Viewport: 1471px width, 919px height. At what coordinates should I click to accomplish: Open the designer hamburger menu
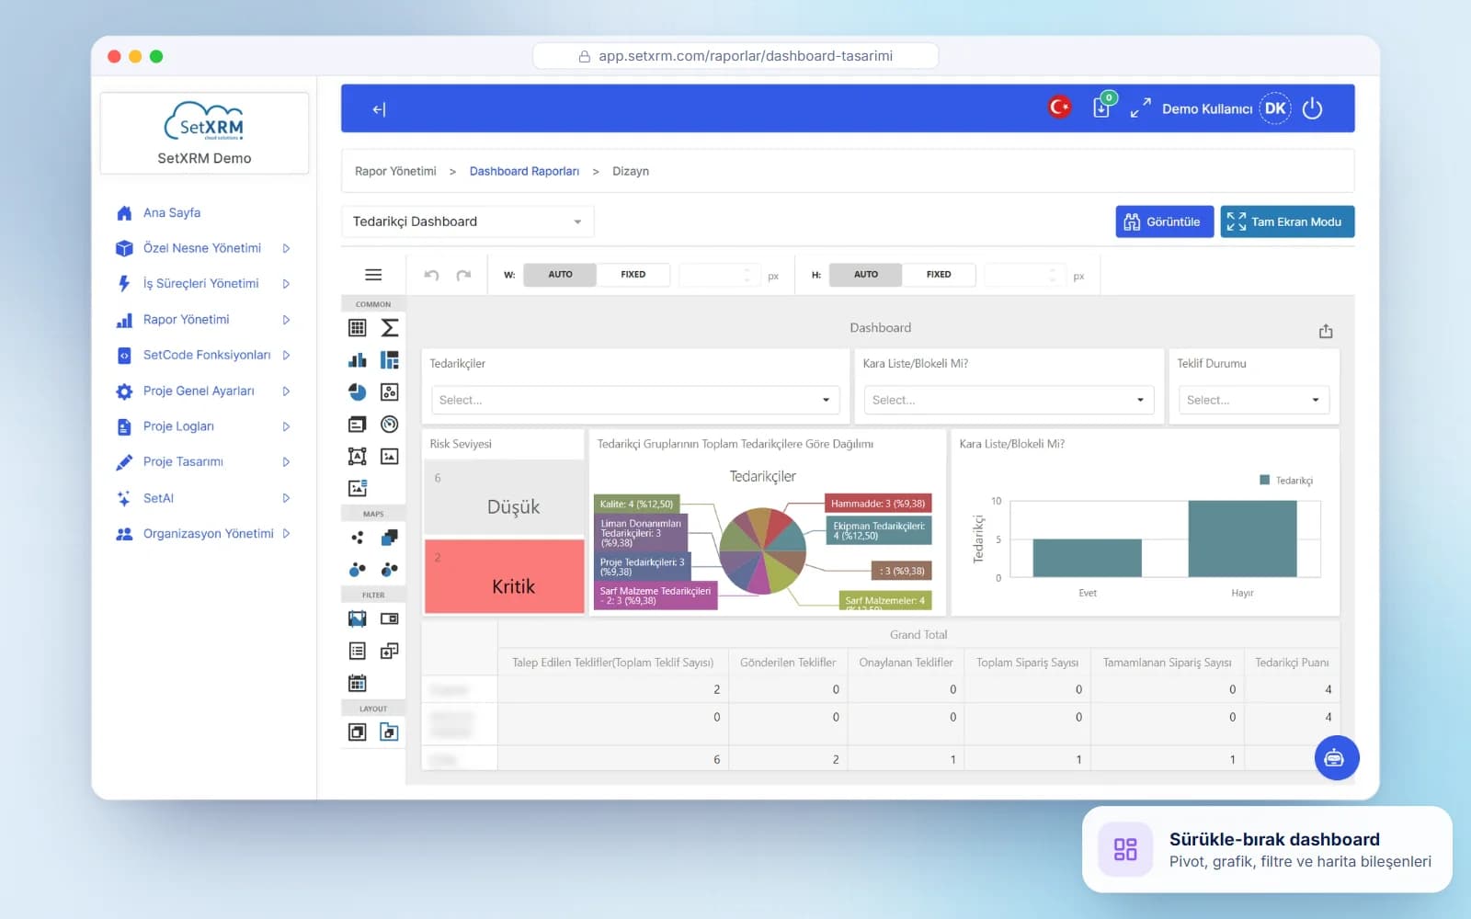pos(373,275)
